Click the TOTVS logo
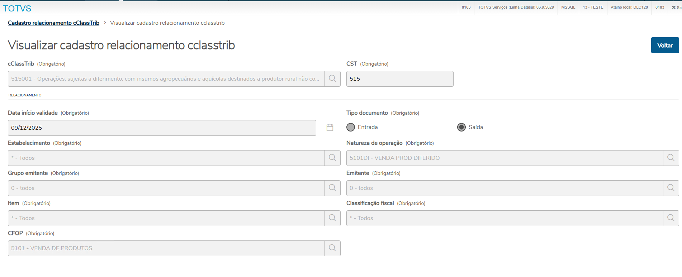682x277 pixels. point(17,8)
